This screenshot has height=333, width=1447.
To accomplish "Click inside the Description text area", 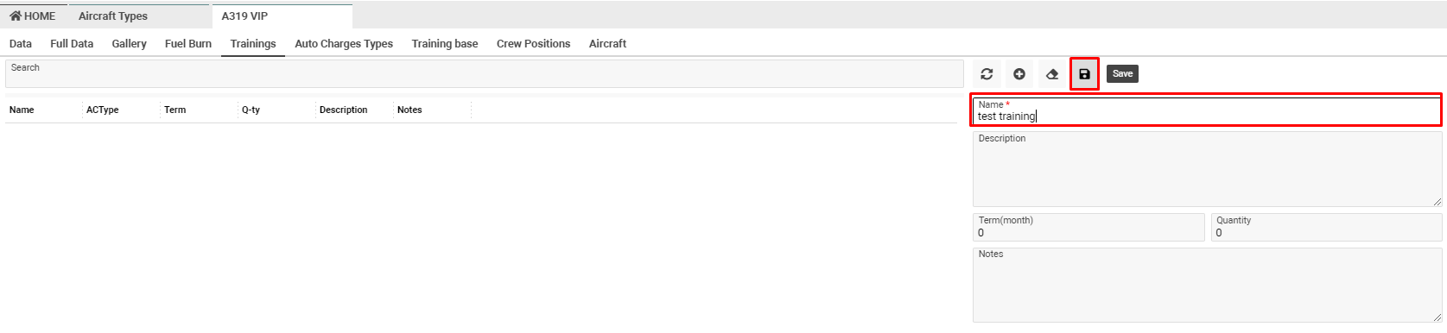I will [1207, 169].
